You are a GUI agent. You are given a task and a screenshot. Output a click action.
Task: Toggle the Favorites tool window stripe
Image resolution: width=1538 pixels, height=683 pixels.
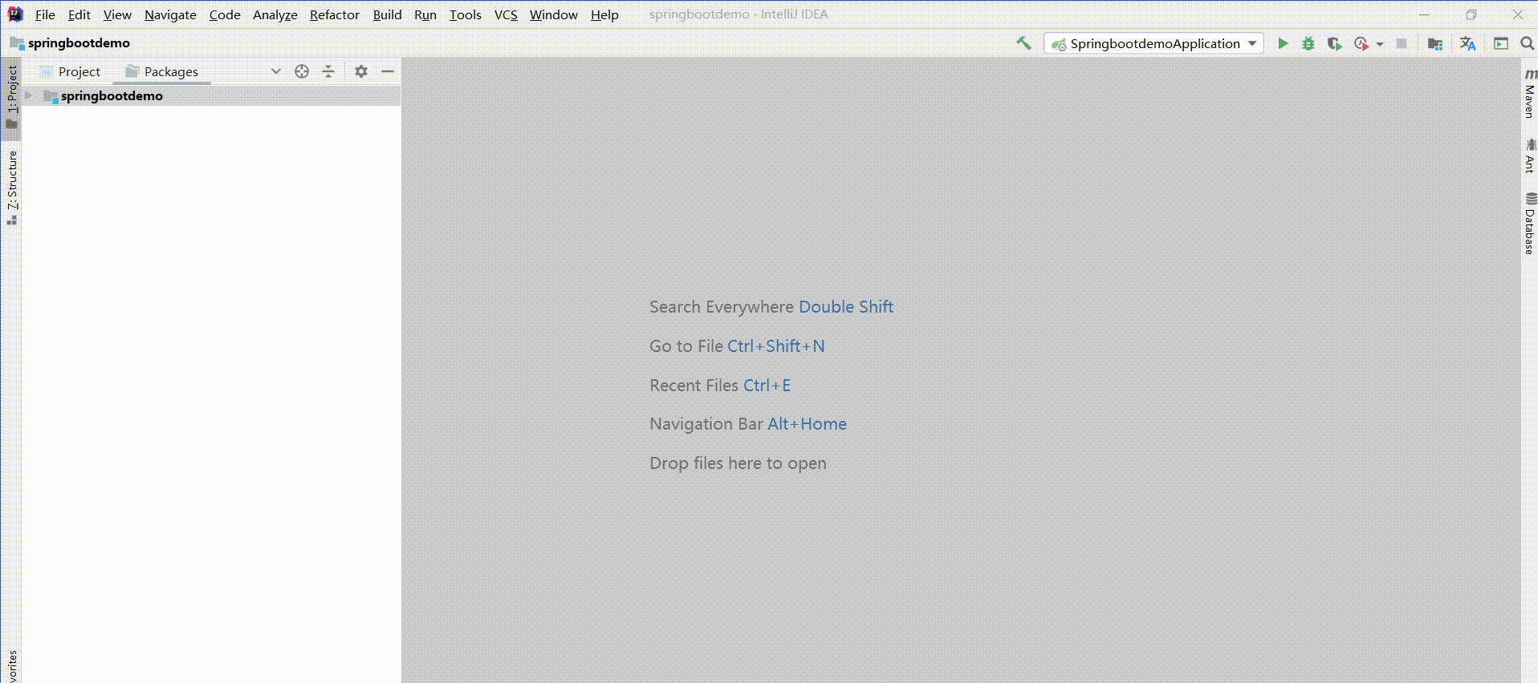[11, 665]
